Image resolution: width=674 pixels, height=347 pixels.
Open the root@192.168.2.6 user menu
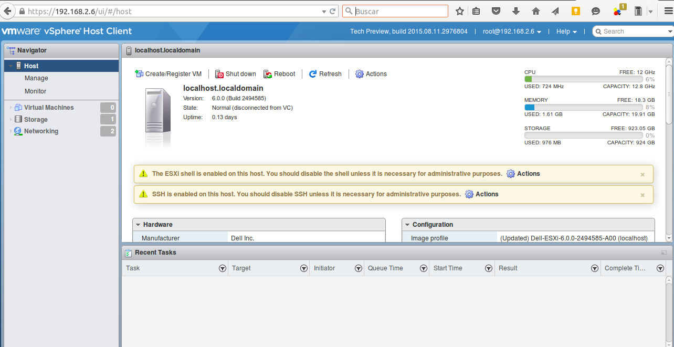point(512,31)
